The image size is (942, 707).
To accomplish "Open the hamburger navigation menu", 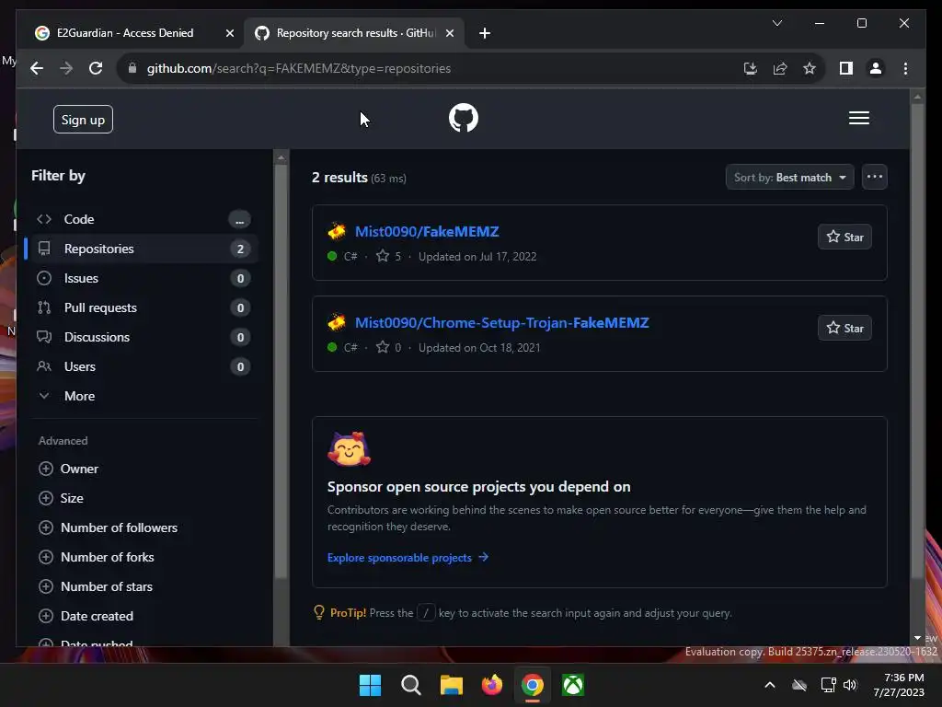I will [858, 118].
